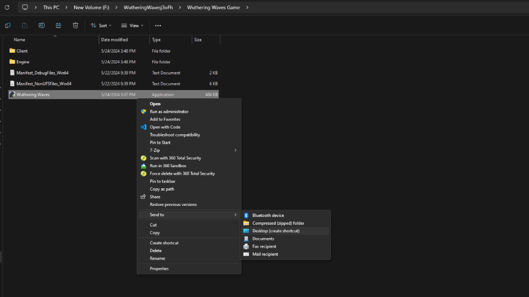Choose Compressed (zipped) folder option
The height and width of the screenshot is (297, 529).
click(x=278, y=223)
